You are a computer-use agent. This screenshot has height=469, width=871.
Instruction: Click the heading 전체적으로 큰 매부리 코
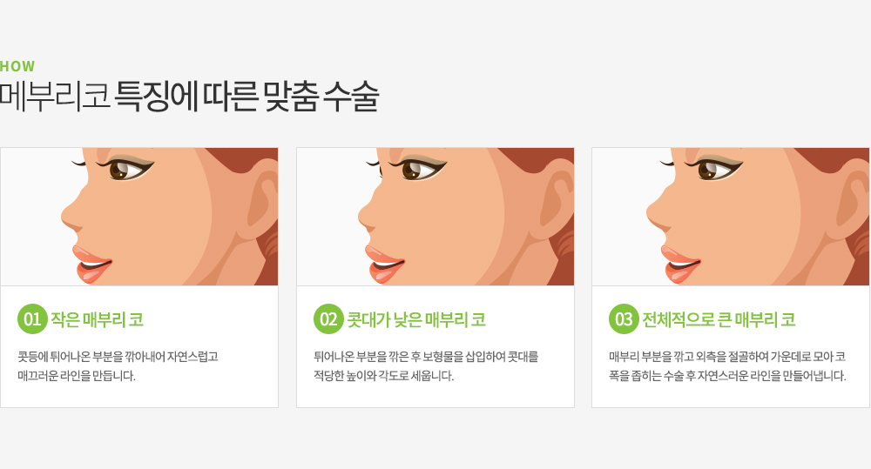tap(719, 319)
